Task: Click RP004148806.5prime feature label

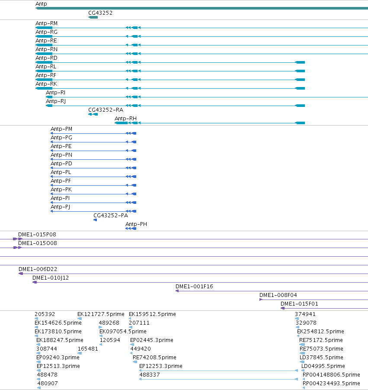Action: (x=332, y=375)
